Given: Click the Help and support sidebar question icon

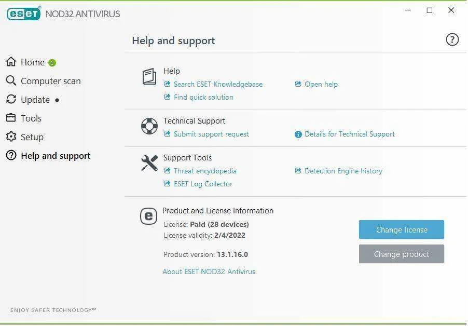Looking at the screenshot, I should [11, 155].
